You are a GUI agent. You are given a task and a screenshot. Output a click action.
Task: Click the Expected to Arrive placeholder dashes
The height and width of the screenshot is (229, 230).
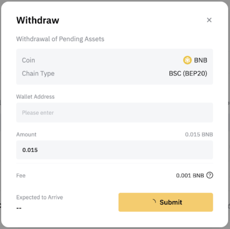(19, 207)
